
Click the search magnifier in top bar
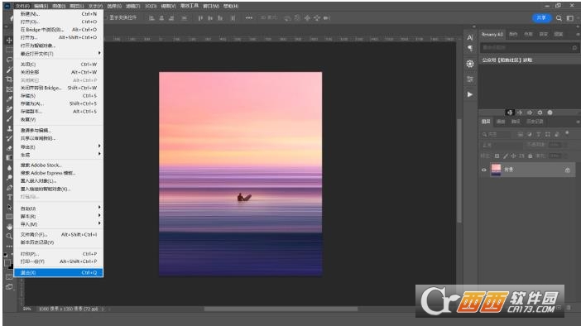559,17
